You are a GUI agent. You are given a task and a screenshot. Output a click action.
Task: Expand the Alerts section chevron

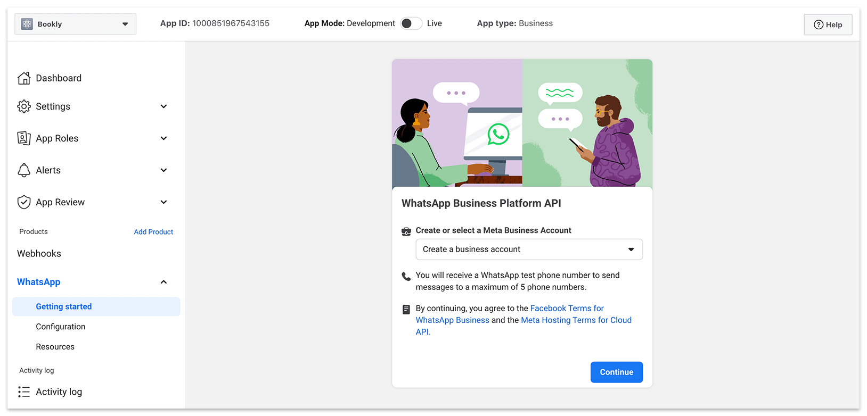coord(164,170)
